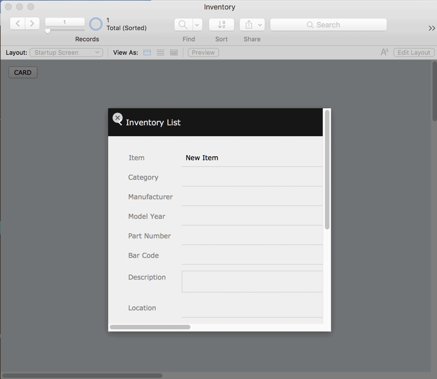Click the Total (Sorted) text
This screenshot has height=379, width=437.
(x=127, y=28)
